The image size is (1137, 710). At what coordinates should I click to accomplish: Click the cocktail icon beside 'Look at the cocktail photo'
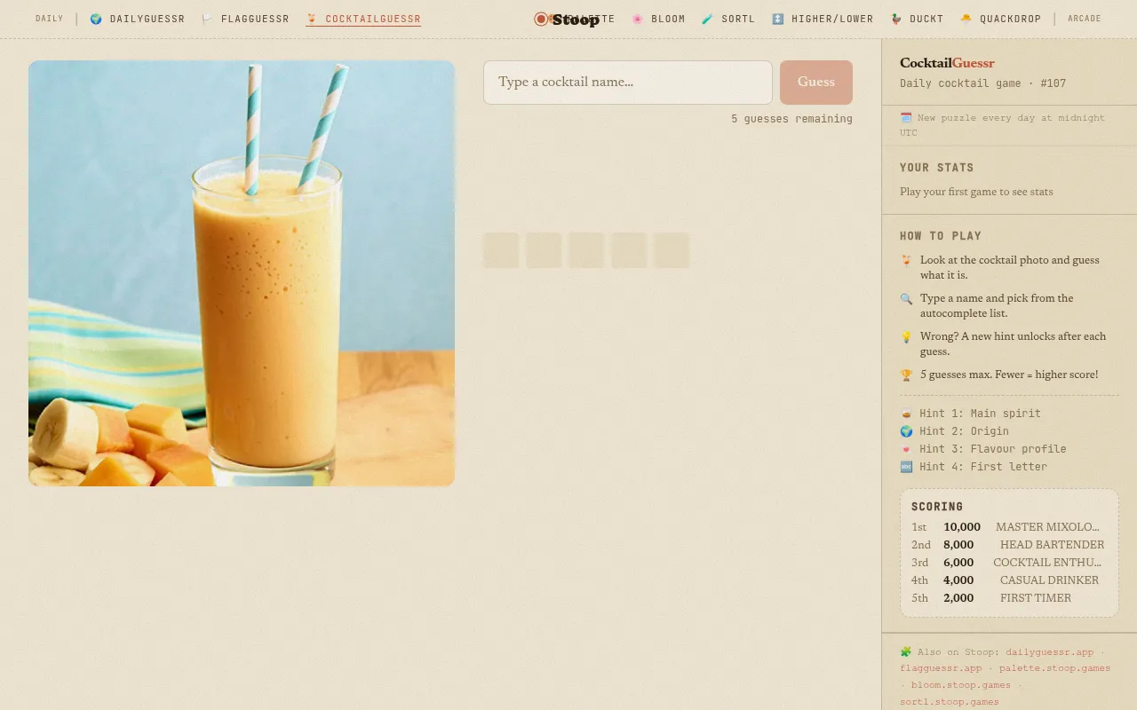(906, 260)
